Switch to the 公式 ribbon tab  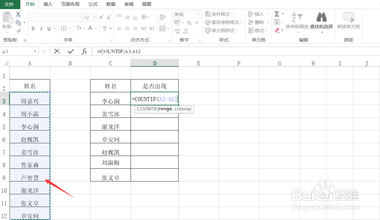tap(93, 4)
